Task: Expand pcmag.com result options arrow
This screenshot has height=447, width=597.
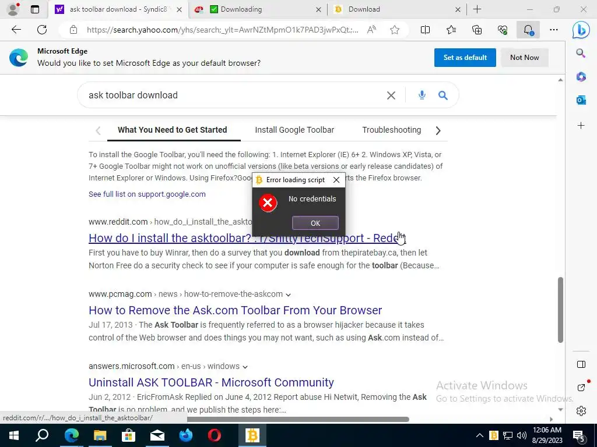Action: click(288, 295)
